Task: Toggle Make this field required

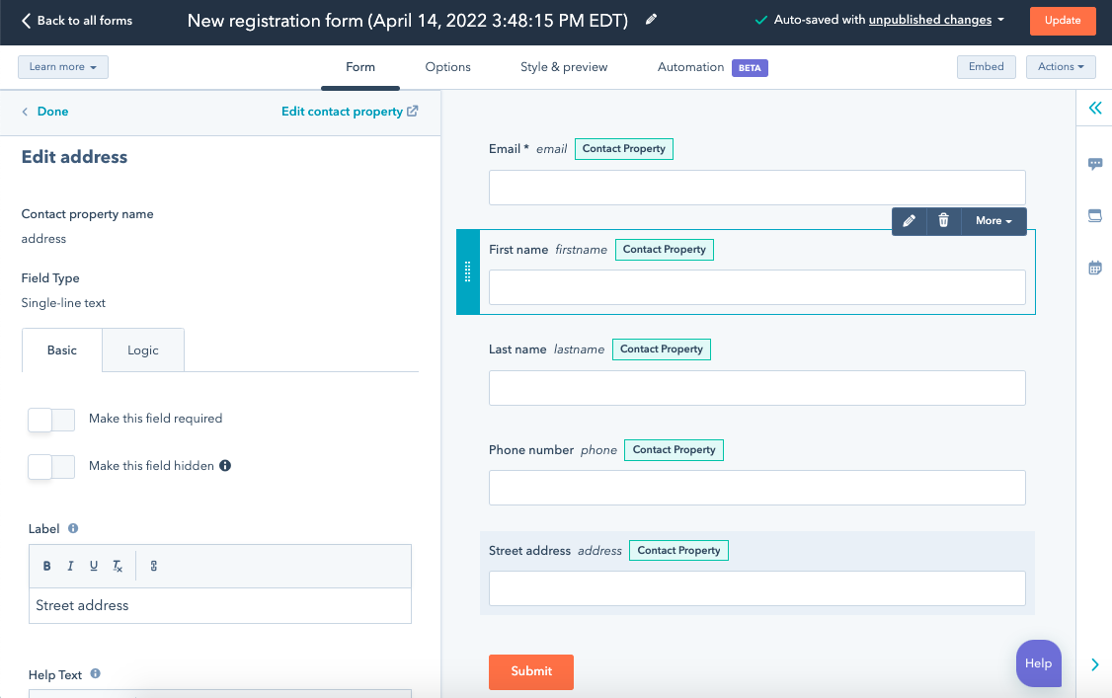Action: (x=51, y=420)
